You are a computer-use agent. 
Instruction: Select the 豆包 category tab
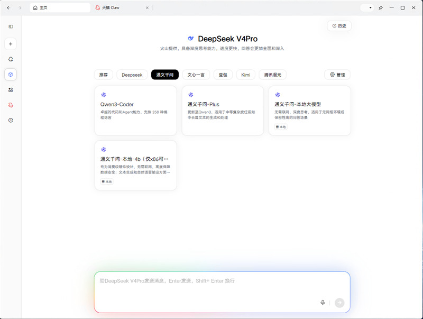(223, 75)
